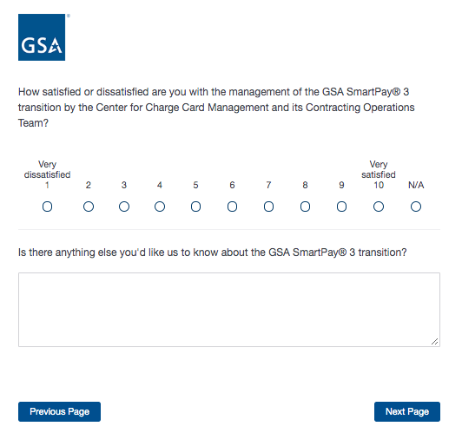Select rating 10 Very satisfied
Viewport: 462px width, 446px height.
click(x=379, y=207)
